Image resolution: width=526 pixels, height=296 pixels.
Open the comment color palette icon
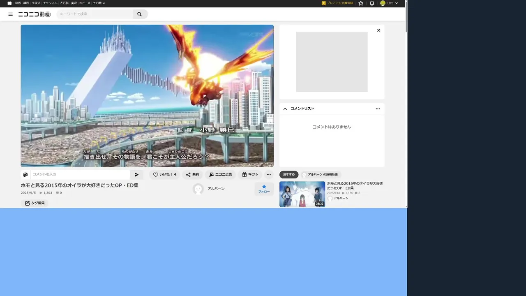point(25,175)
